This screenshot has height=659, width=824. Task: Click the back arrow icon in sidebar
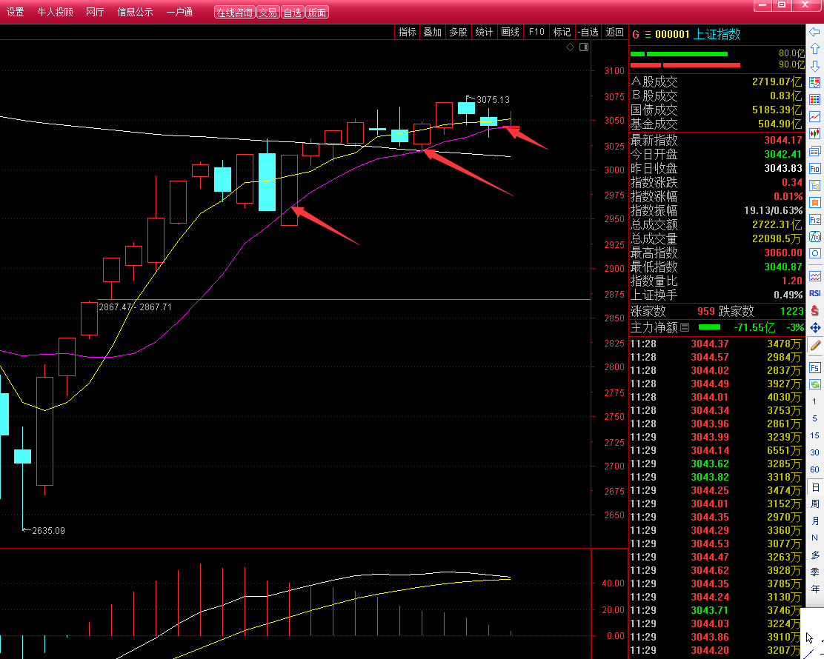click(x=814, y=32)
